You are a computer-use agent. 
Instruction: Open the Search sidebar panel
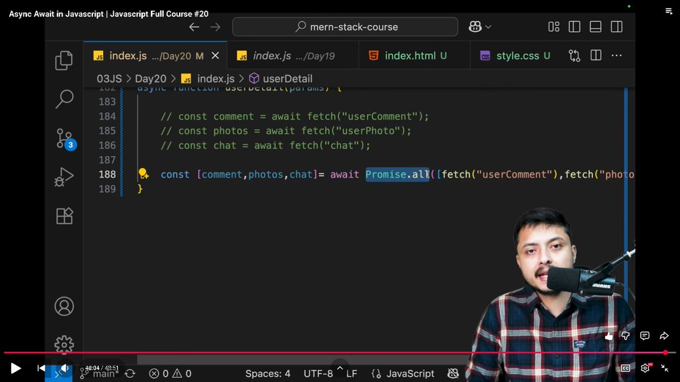pos(64,98)
